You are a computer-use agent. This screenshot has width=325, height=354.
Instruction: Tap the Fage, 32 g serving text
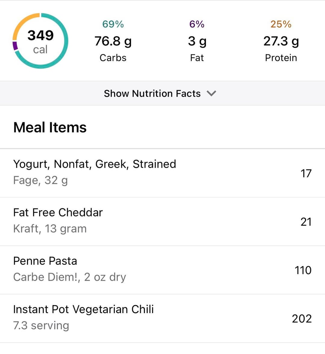pos(40,180)
